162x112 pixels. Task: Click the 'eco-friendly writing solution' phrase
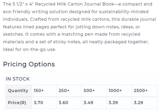[x=35, y=12]
